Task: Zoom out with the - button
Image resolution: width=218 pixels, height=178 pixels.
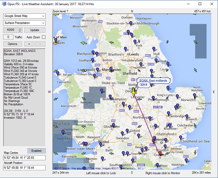Action: [x=40, y=44]
